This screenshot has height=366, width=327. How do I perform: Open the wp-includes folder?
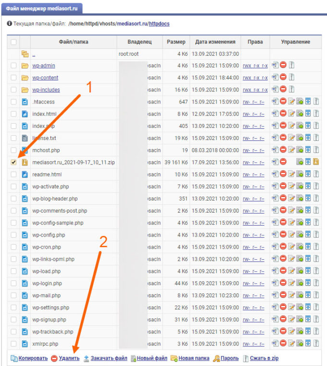pyautogui.click(x=45, y=89)
